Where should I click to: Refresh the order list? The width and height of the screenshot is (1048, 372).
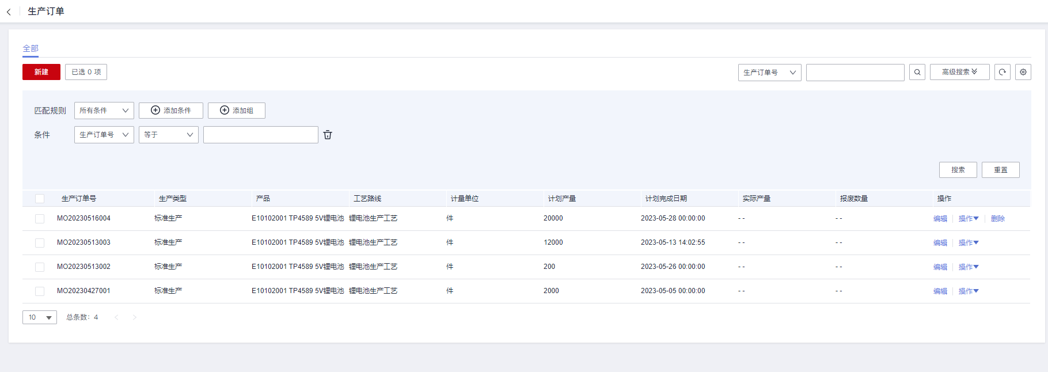pos(1003,72)
